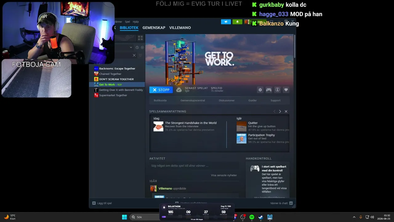Click the taskbar Sök search box
The width and height of the screenshot is (394, 222).
(145, 217)
